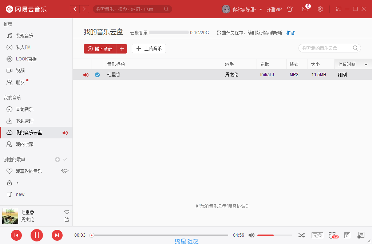Toggle desktop lyrics 词 button
The image size is (372, 244).
(347, 235)
